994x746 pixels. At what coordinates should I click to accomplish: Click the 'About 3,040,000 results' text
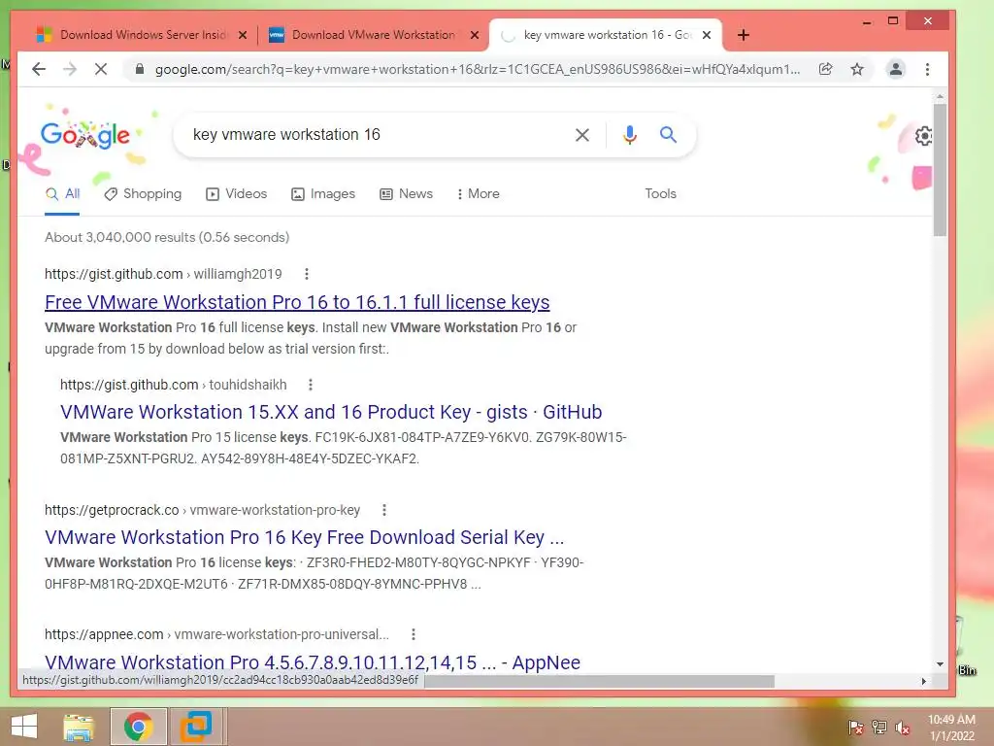pos(167,237)
